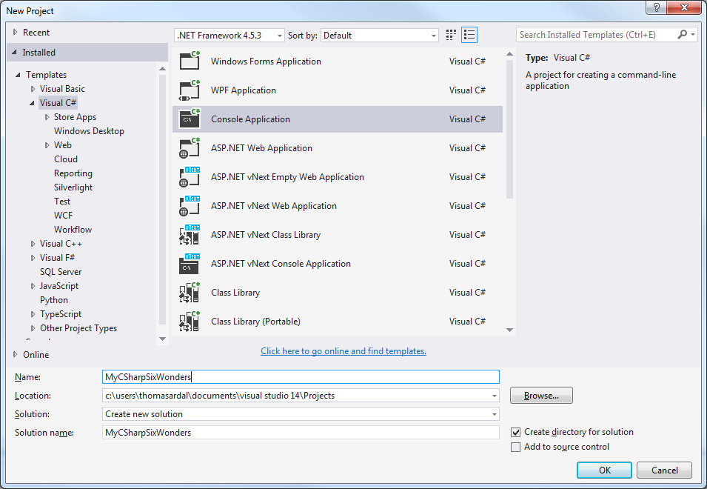Click the ASP.NET Web Application template icon
Image resolution: width=707 pixels, height=489 pixels.
190,148
